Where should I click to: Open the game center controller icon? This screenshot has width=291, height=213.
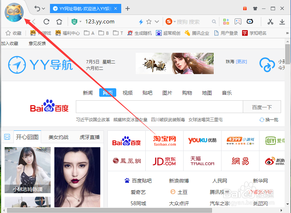pos(238,22)
